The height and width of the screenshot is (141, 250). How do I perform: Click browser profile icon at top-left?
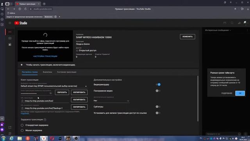click(2, 4)
